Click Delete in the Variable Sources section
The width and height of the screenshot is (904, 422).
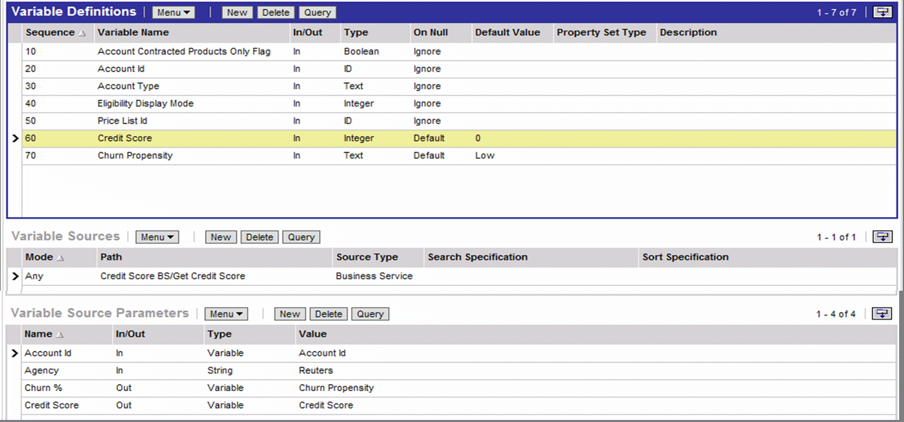click(259, 236)
